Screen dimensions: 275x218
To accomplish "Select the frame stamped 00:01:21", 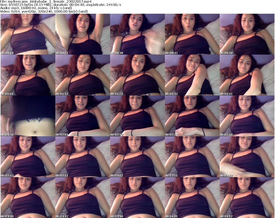I will (137, 75).
